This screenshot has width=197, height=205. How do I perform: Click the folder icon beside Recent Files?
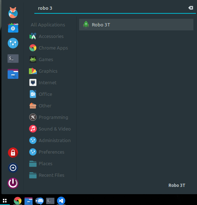(33, 175)
